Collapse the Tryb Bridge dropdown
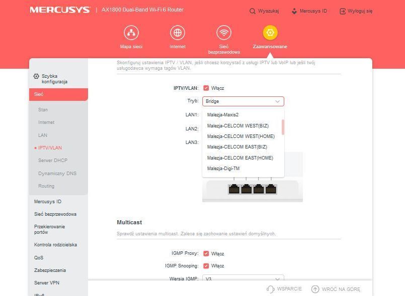The image size is (405, 296). [243, 101]
